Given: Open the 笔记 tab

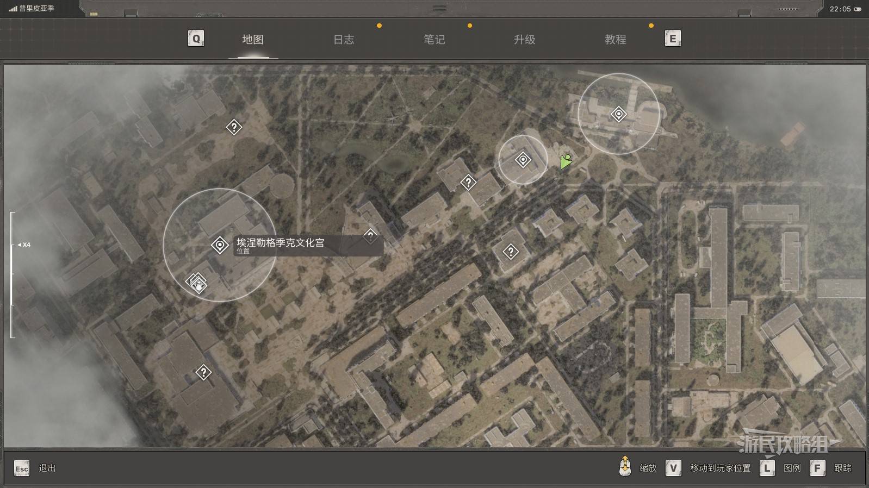Looking at the screenshot, I should pyautogui.click(x=434, y=39).
